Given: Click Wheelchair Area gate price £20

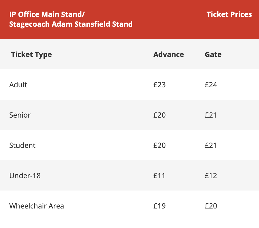Looking at the screenshot, I should tap(211, 206).
